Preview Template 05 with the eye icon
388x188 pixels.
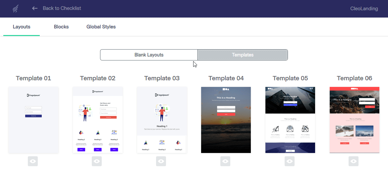coord(290,161)
